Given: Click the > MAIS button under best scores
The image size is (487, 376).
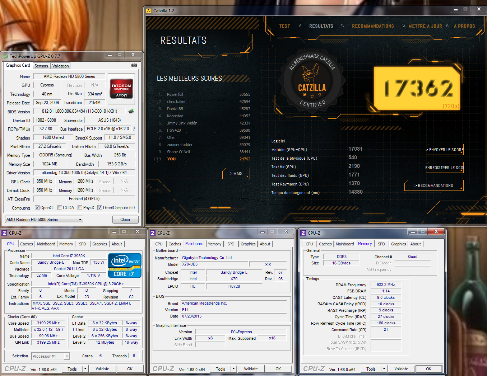Looking at the screenshot, I should 236,174.
